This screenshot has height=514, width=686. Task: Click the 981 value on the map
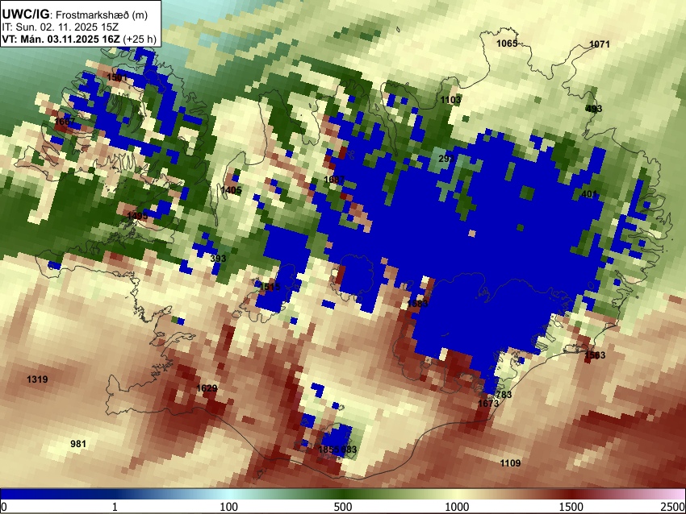[x=78, y=444]
